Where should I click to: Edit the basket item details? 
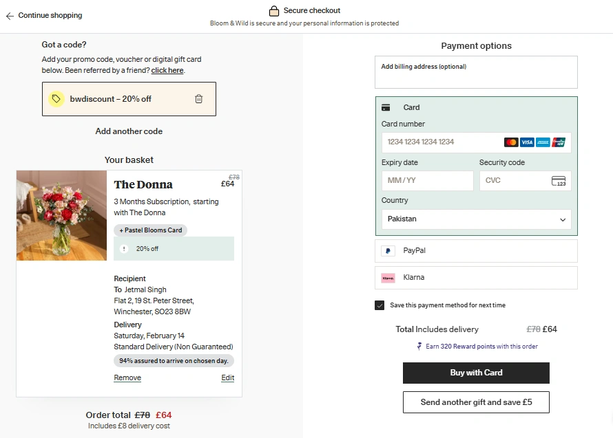227,378
